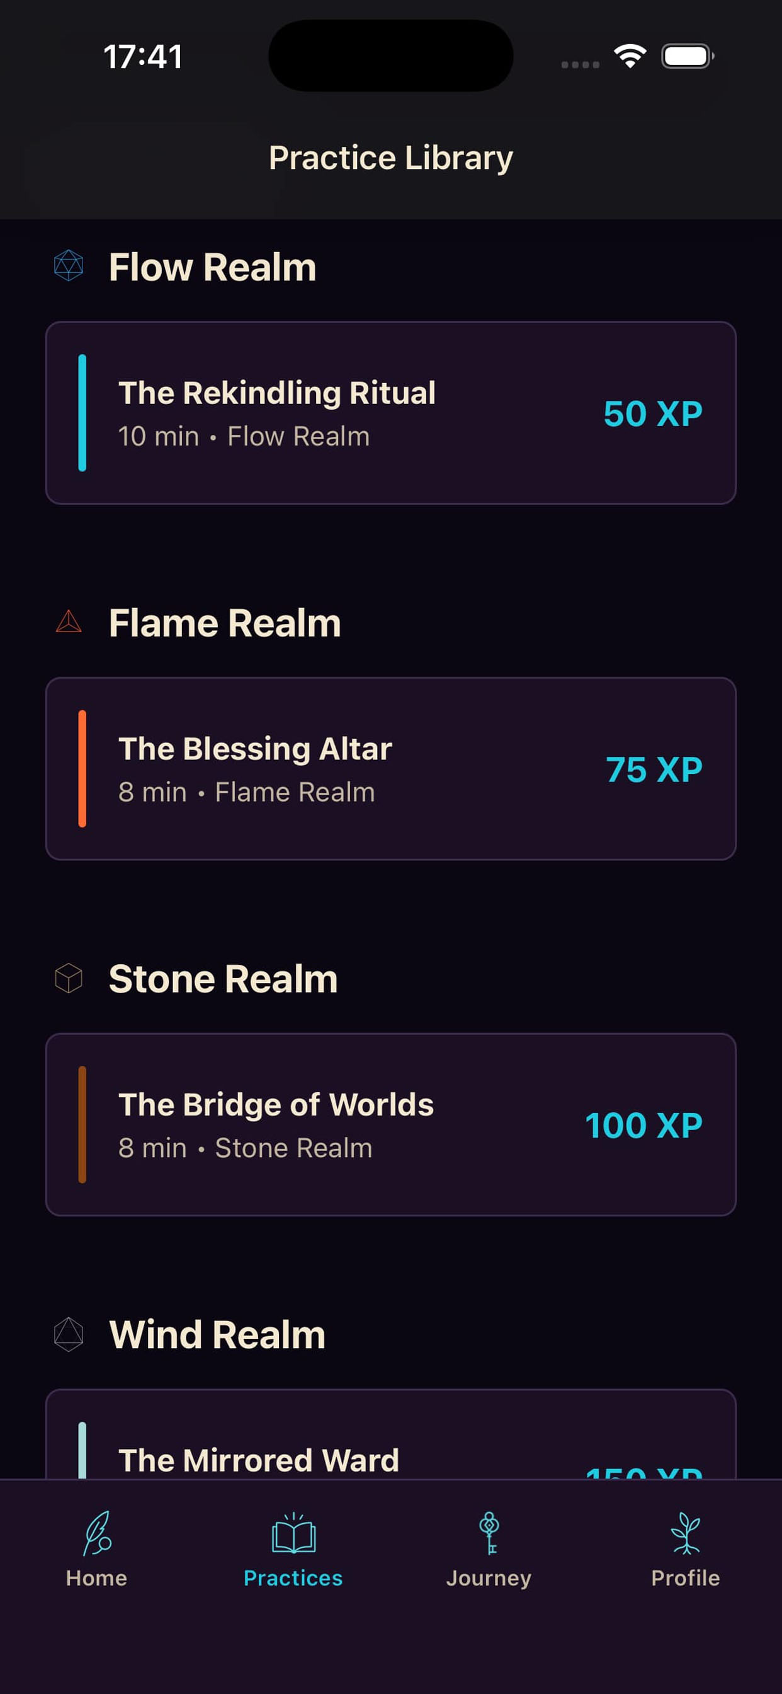782x1694 pixels.
Task: Select the Stone Realm cube icon
Action: 68,979
